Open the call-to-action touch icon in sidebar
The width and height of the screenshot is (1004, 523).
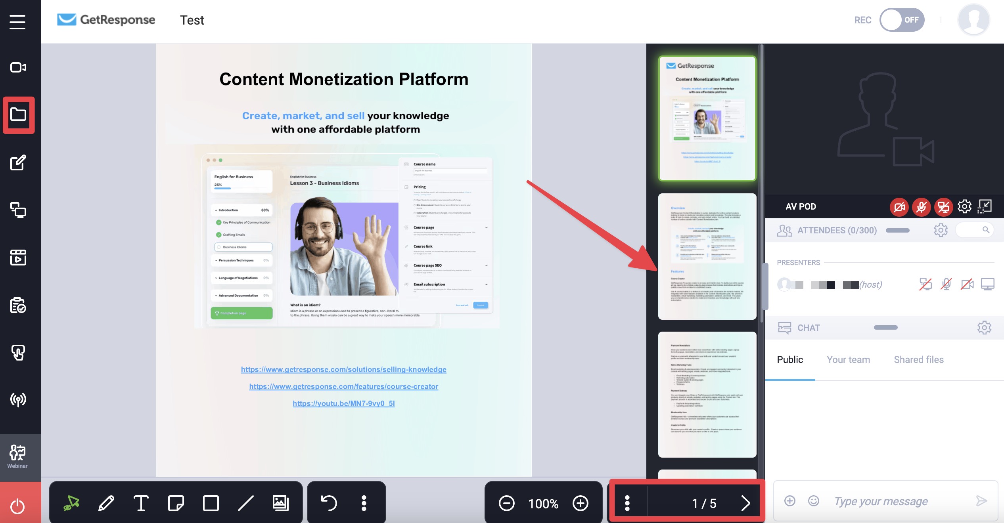[18, 352]
